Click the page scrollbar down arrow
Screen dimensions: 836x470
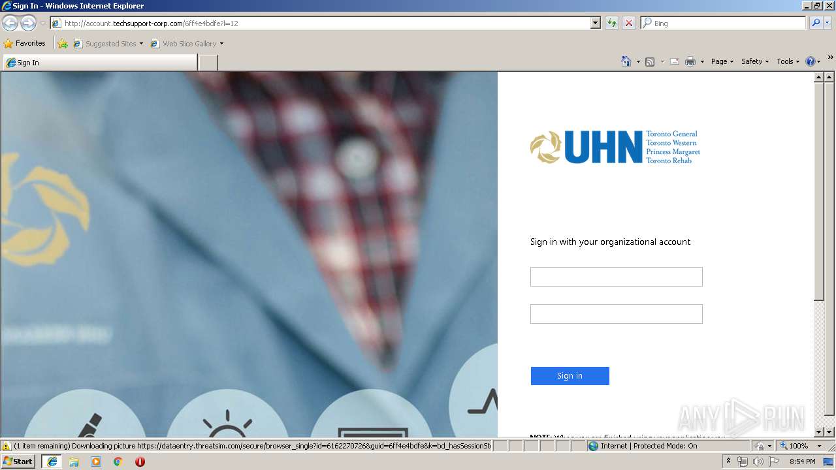coord(819,432)
